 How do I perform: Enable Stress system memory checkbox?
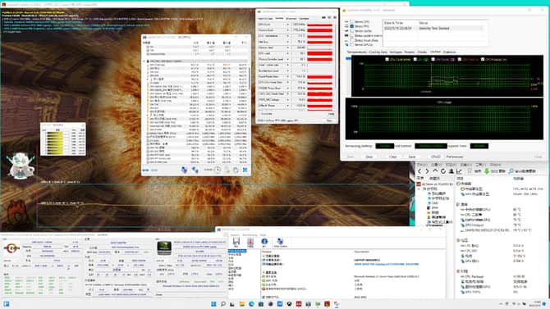[x=352, y=35]
